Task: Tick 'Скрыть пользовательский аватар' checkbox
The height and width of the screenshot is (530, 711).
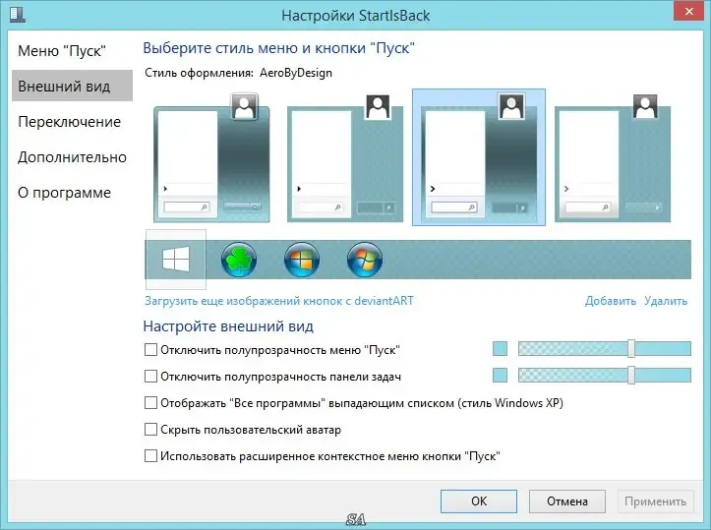Action: [150, 429]
